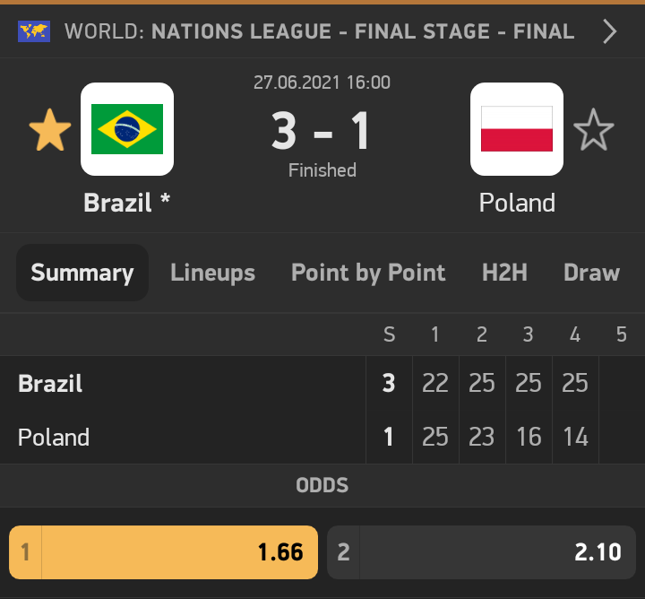Select the Brazil row in the score table
This screenshot has width=645, height=599.
tap(322, 383)
